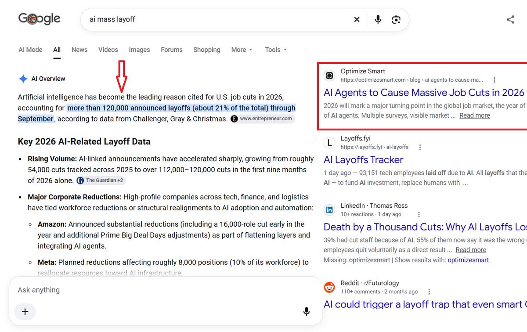Viewport: 527px width, 332px height.
Task: Click the microphone in the Ask anything box
Action: 307,311
